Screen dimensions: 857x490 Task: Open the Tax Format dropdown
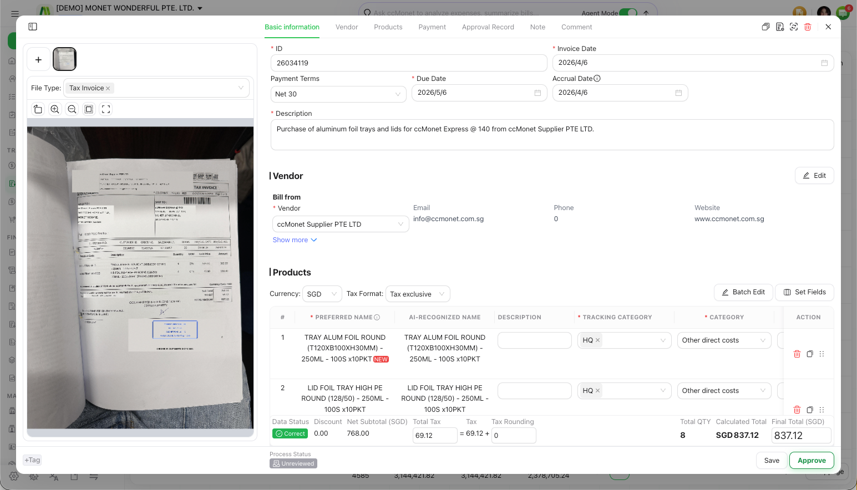[x=418, y=294]
